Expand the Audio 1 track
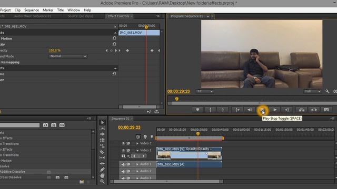This screenshot has height=189, width=337. (137, 164)
